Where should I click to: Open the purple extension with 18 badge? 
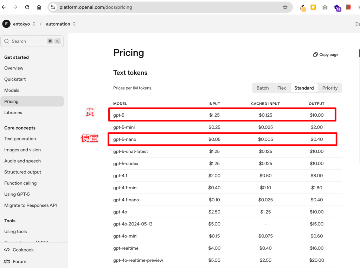tap(337, 8)
